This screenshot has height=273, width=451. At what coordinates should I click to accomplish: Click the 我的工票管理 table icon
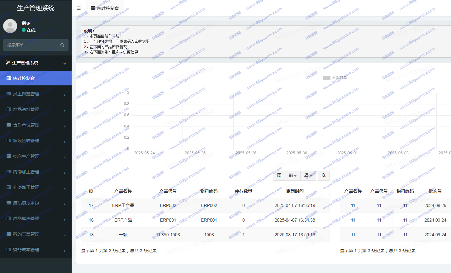[9, 234]
